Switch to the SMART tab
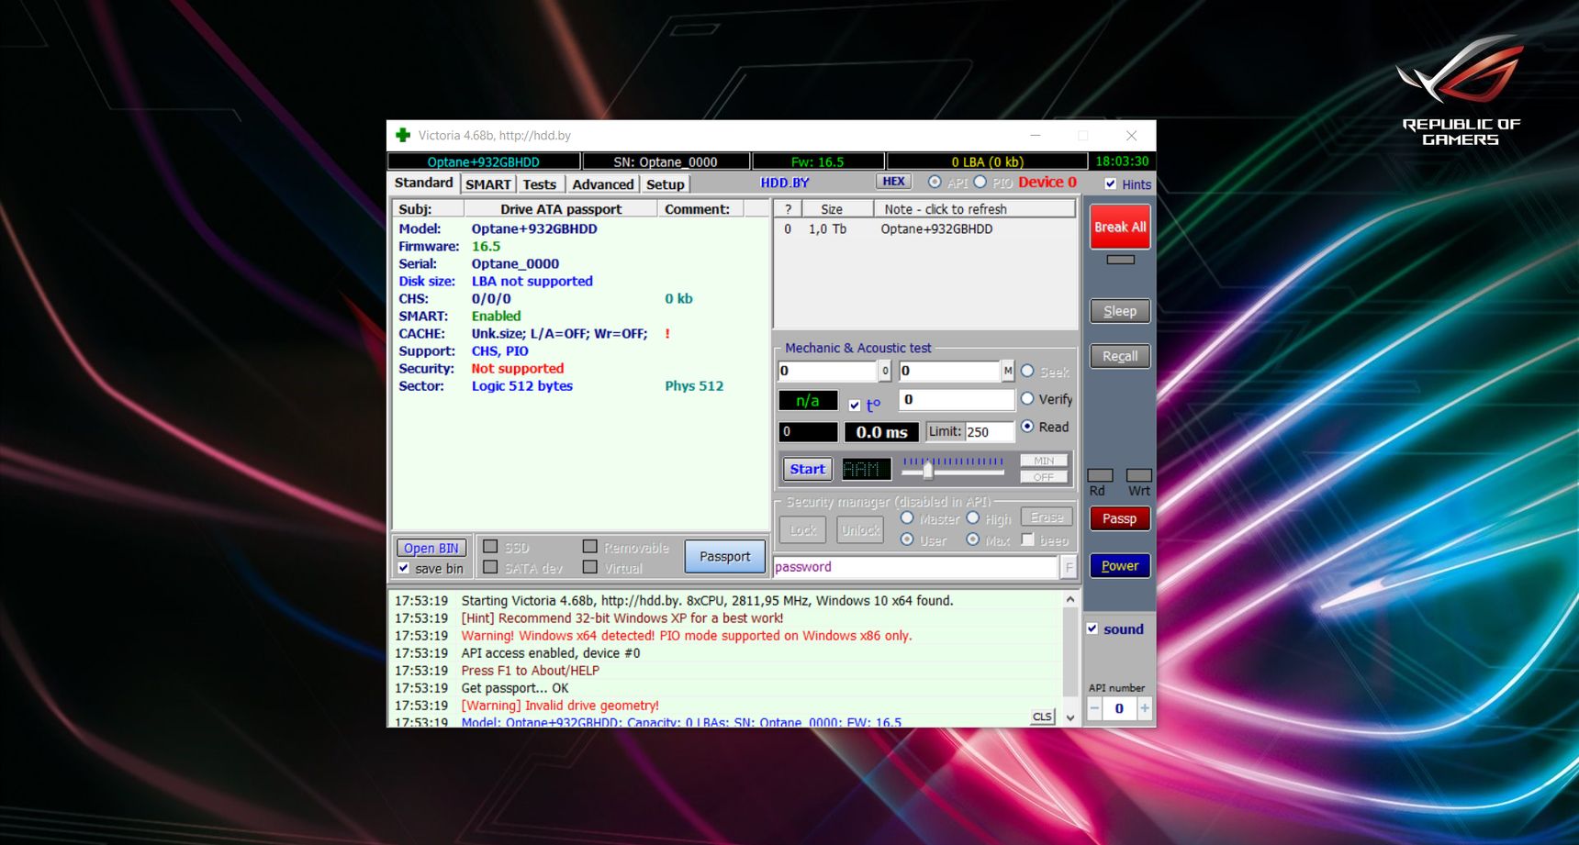The height and width of the screenshot is (845, 1579). pyautogui.click(x=487, y=183)
